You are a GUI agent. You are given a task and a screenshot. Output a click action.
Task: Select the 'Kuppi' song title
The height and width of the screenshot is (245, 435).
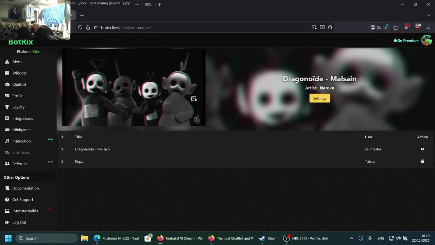point(80,161)
